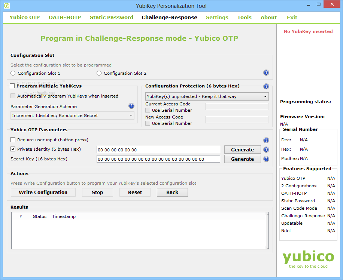Click the 'Firmware Version:' label
This screenshot has width=343, height=280.
click(302, 117)
